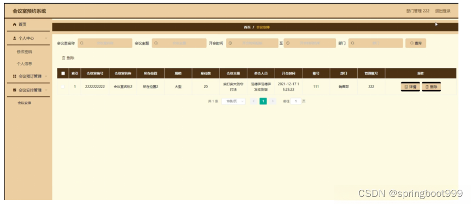471x204 pixels.
Task: Click the home icon beside 首页
Action: pyautogui.click(x=14, y=25)
